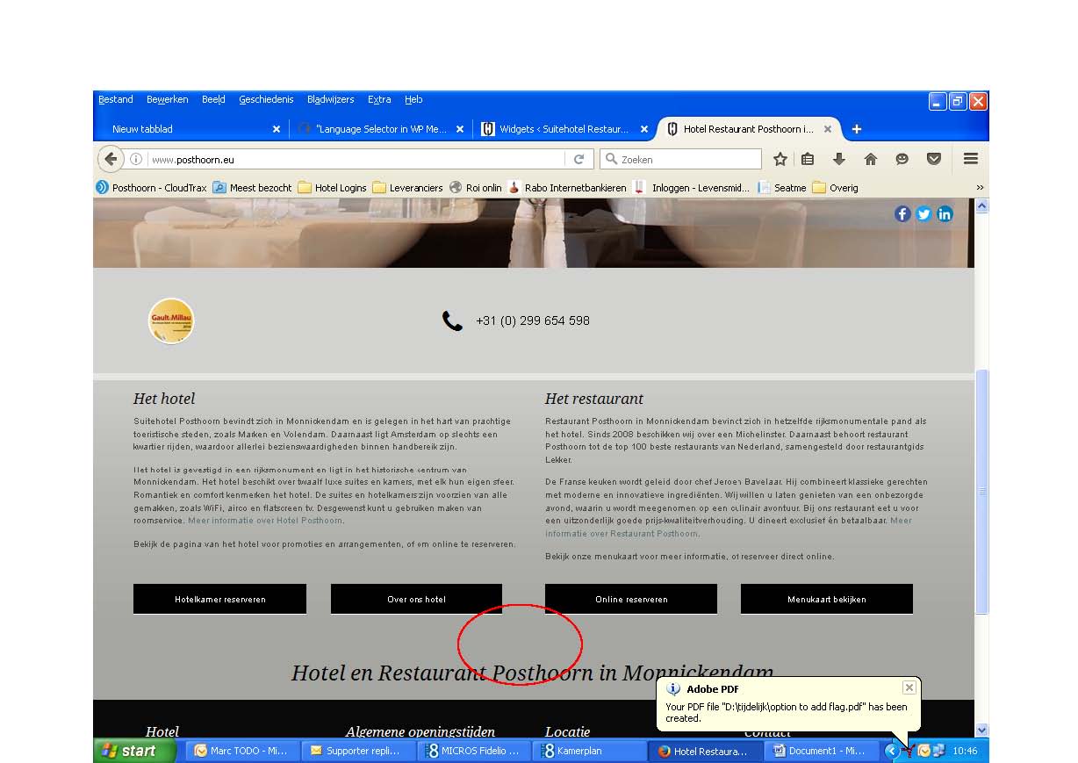Click the Firefox Home icon
This screenshot has height=763, width=1078.
tap(870, 159)
